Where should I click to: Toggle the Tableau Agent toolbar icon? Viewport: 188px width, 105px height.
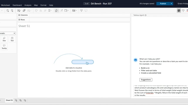pos(179,10)
